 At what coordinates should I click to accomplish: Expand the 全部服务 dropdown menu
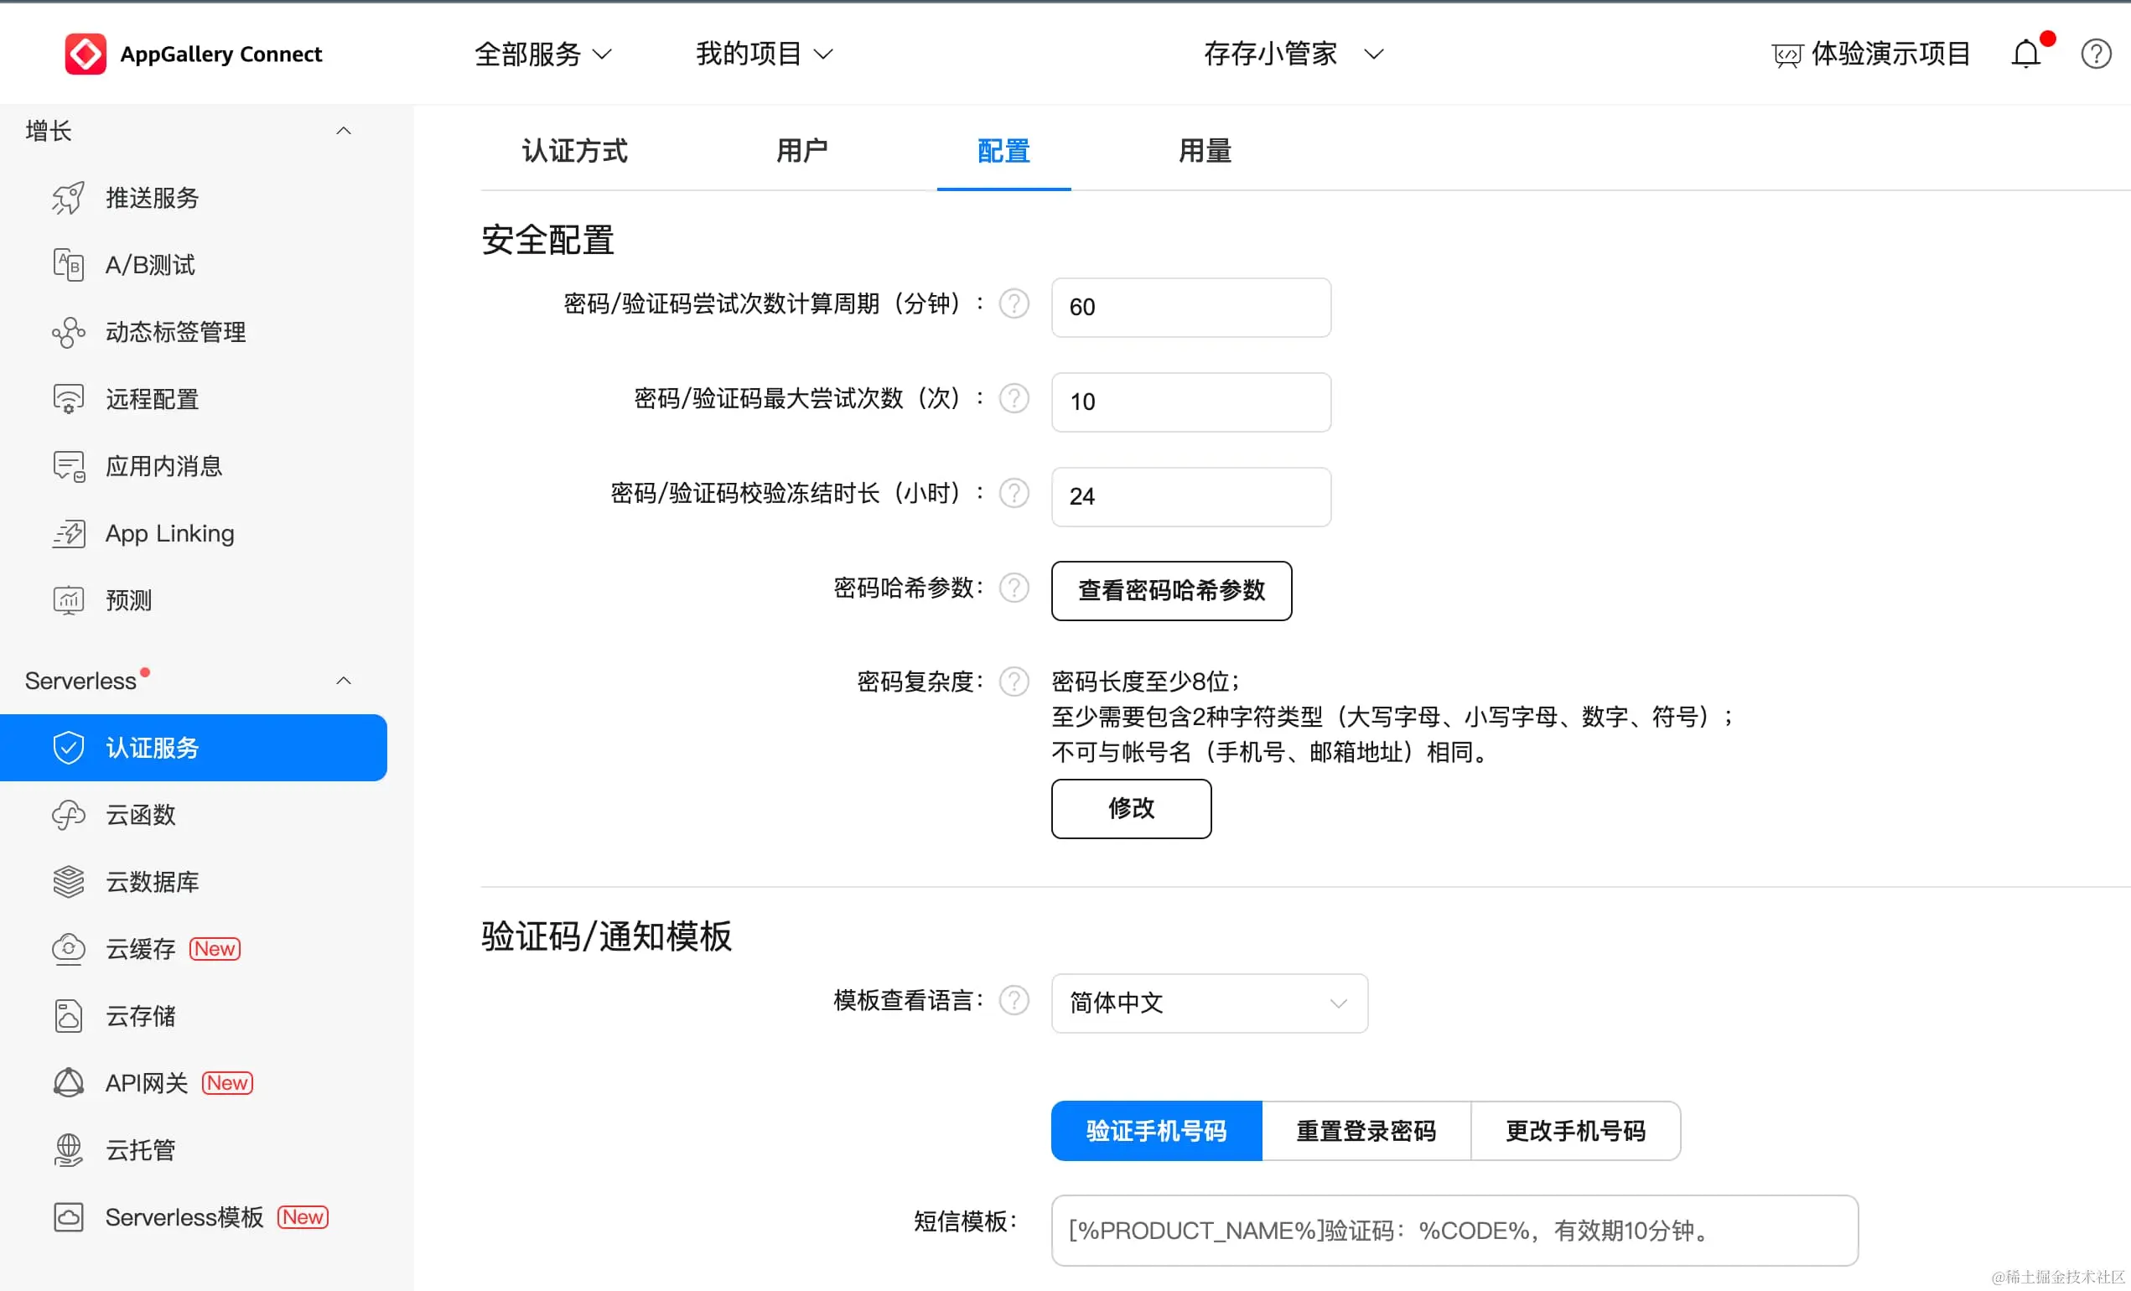tap(543, 54)
